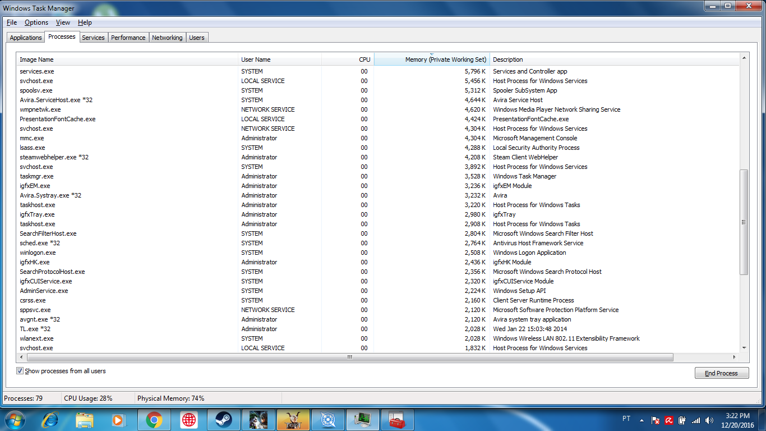766x431 pixels.
Task: Open the Batman game taskbar icon
Action: click(x=259, y=420)
